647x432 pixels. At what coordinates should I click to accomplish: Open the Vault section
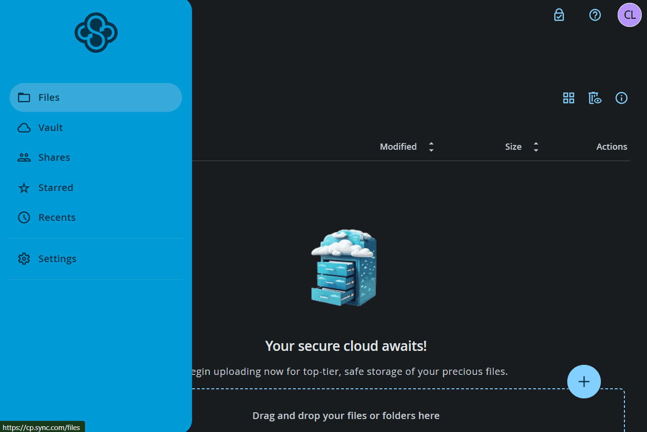tap(50, 128)
